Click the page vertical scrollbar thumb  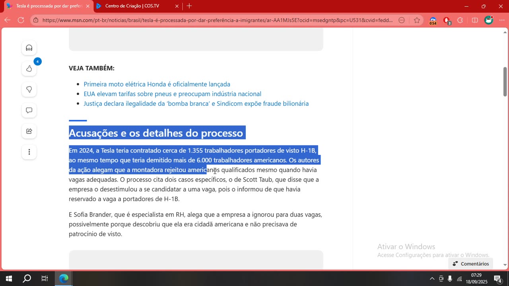click(505, 81)
